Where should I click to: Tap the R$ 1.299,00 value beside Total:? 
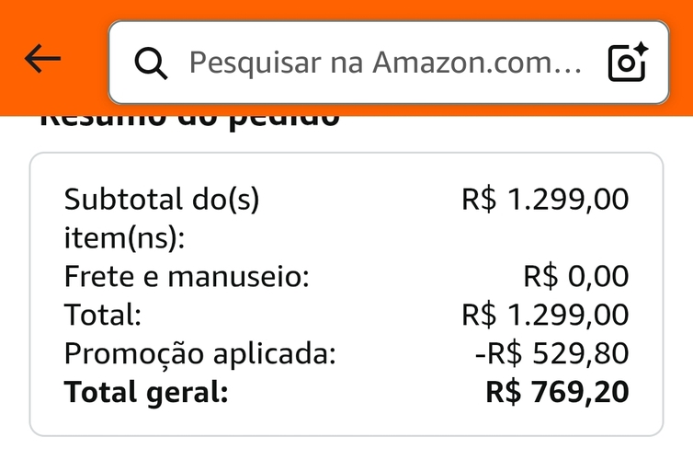pyautogui.click(x=545, y=315)
